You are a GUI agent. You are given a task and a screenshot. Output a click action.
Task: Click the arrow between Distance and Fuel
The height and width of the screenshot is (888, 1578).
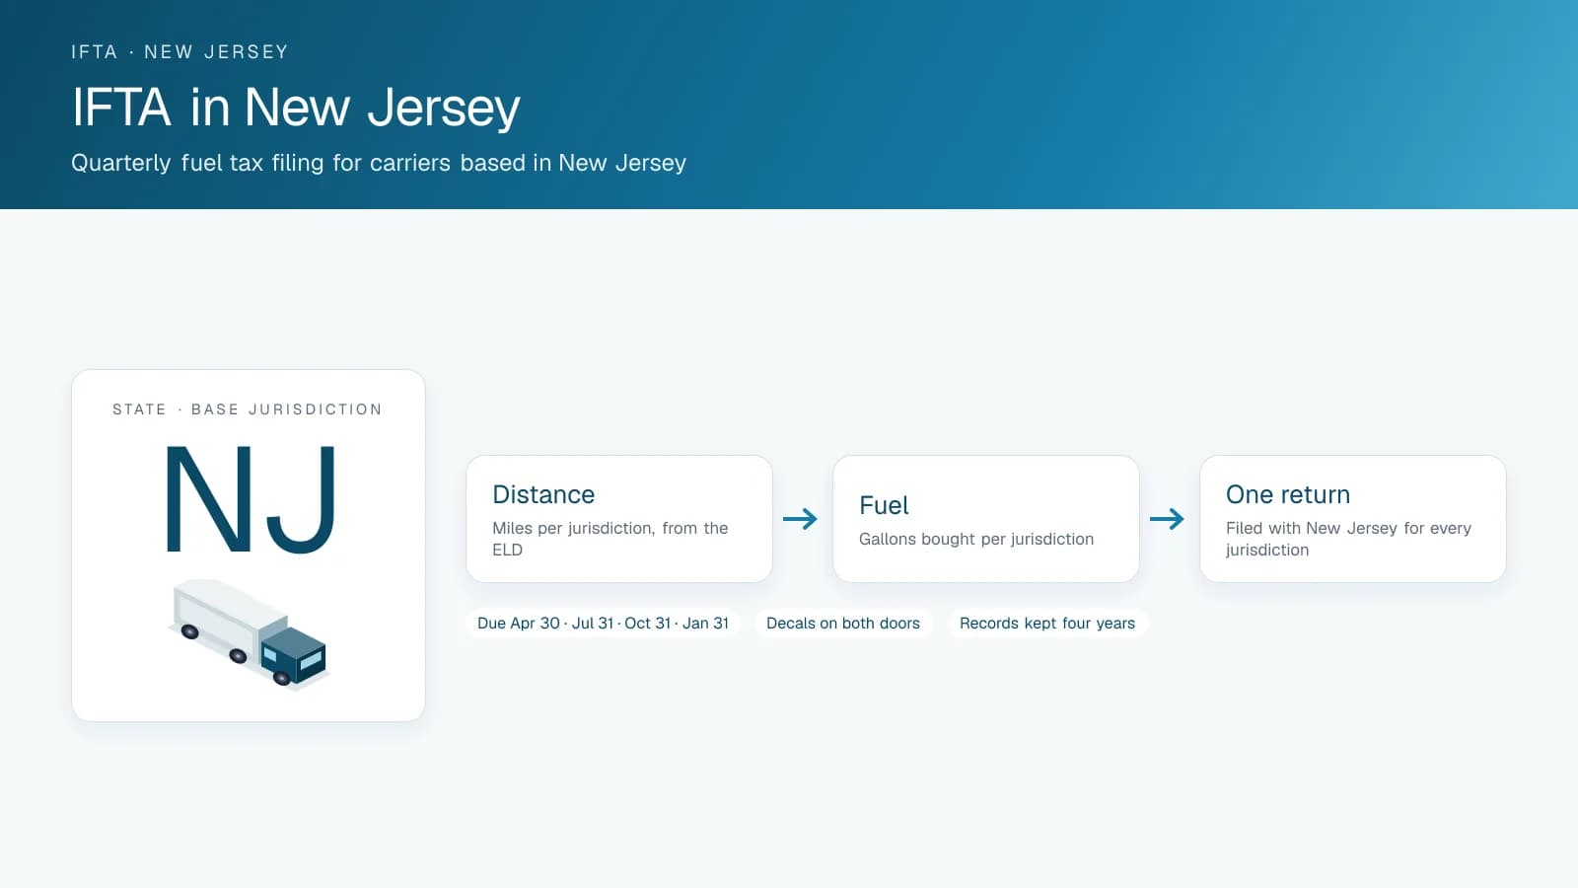800,519
